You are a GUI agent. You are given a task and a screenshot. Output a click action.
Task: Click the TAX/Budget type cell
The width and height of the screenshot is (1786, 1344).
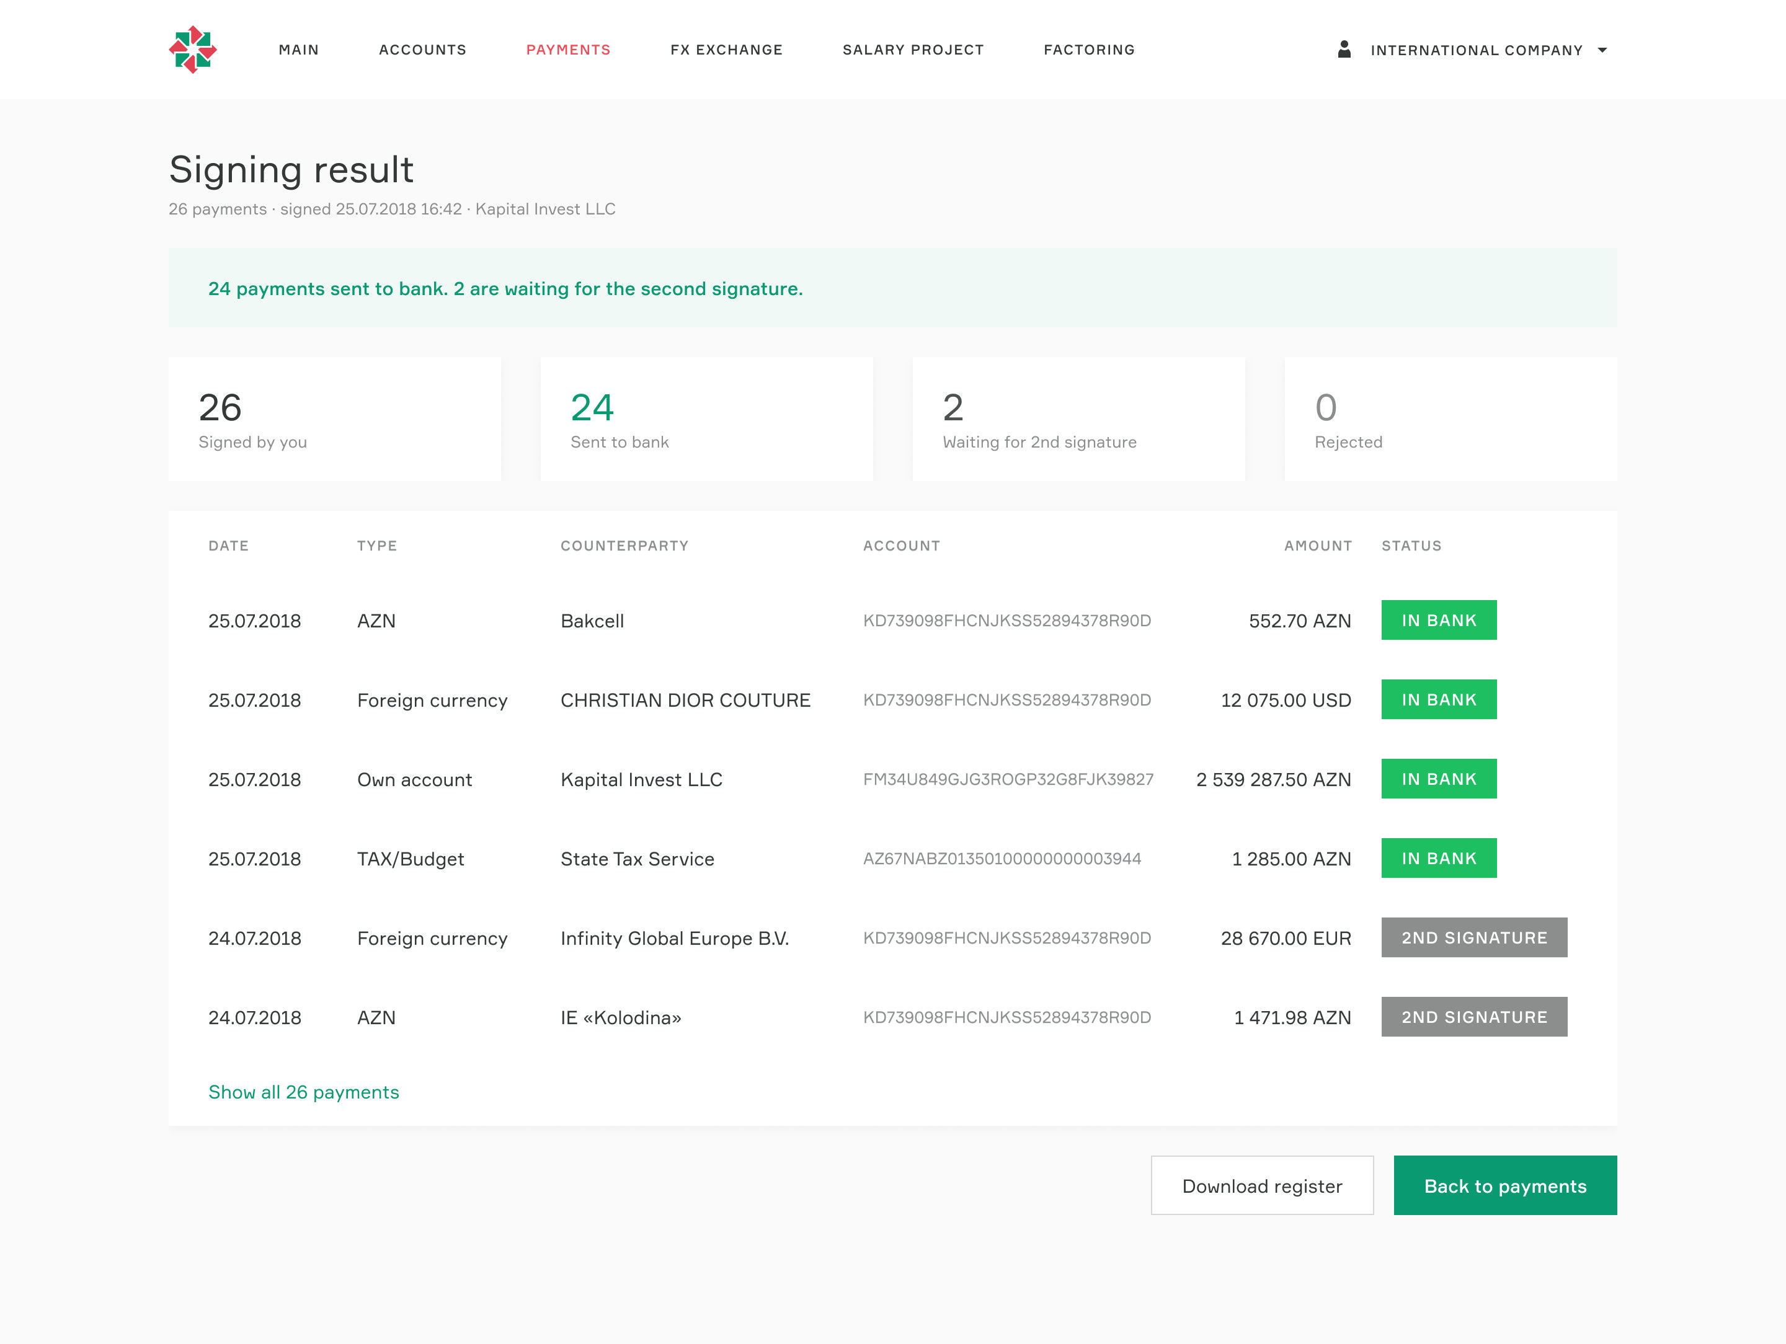(410, 859)
